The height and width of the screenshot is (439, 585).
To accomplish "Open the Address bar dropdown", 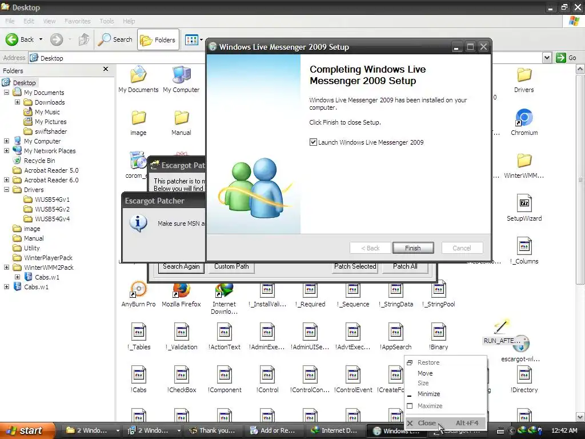I will (x=547, y=58).
